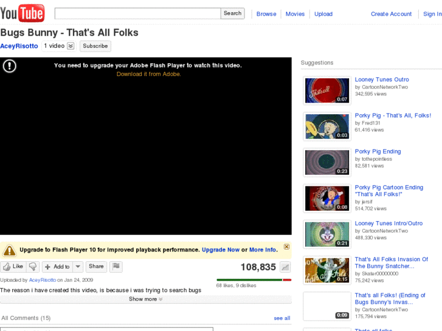Open the Add to dropdown arrow
This screenshot has width=442, height=331.
[x=78, y=267]
